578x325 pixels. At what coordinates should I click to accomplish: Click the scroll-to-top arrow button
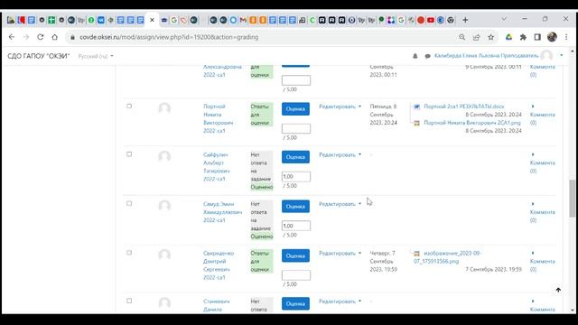pos(558,290)
